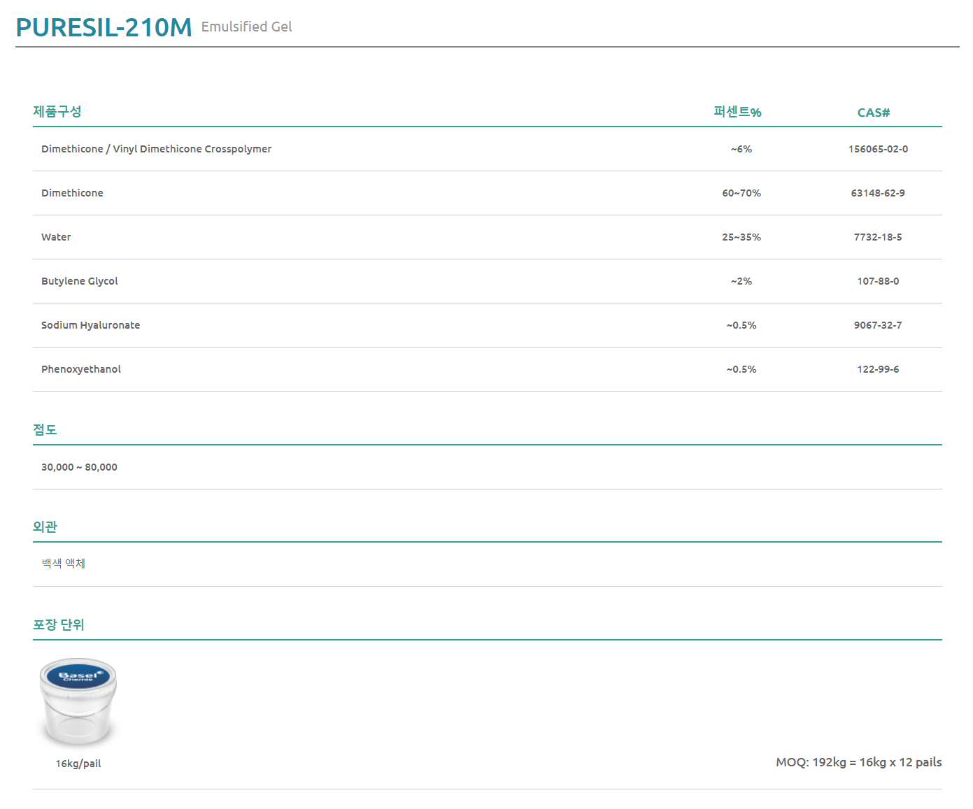Click CAS number 156065-02-0
Viewport: 973px width, 809px height.
click(878, 149)
